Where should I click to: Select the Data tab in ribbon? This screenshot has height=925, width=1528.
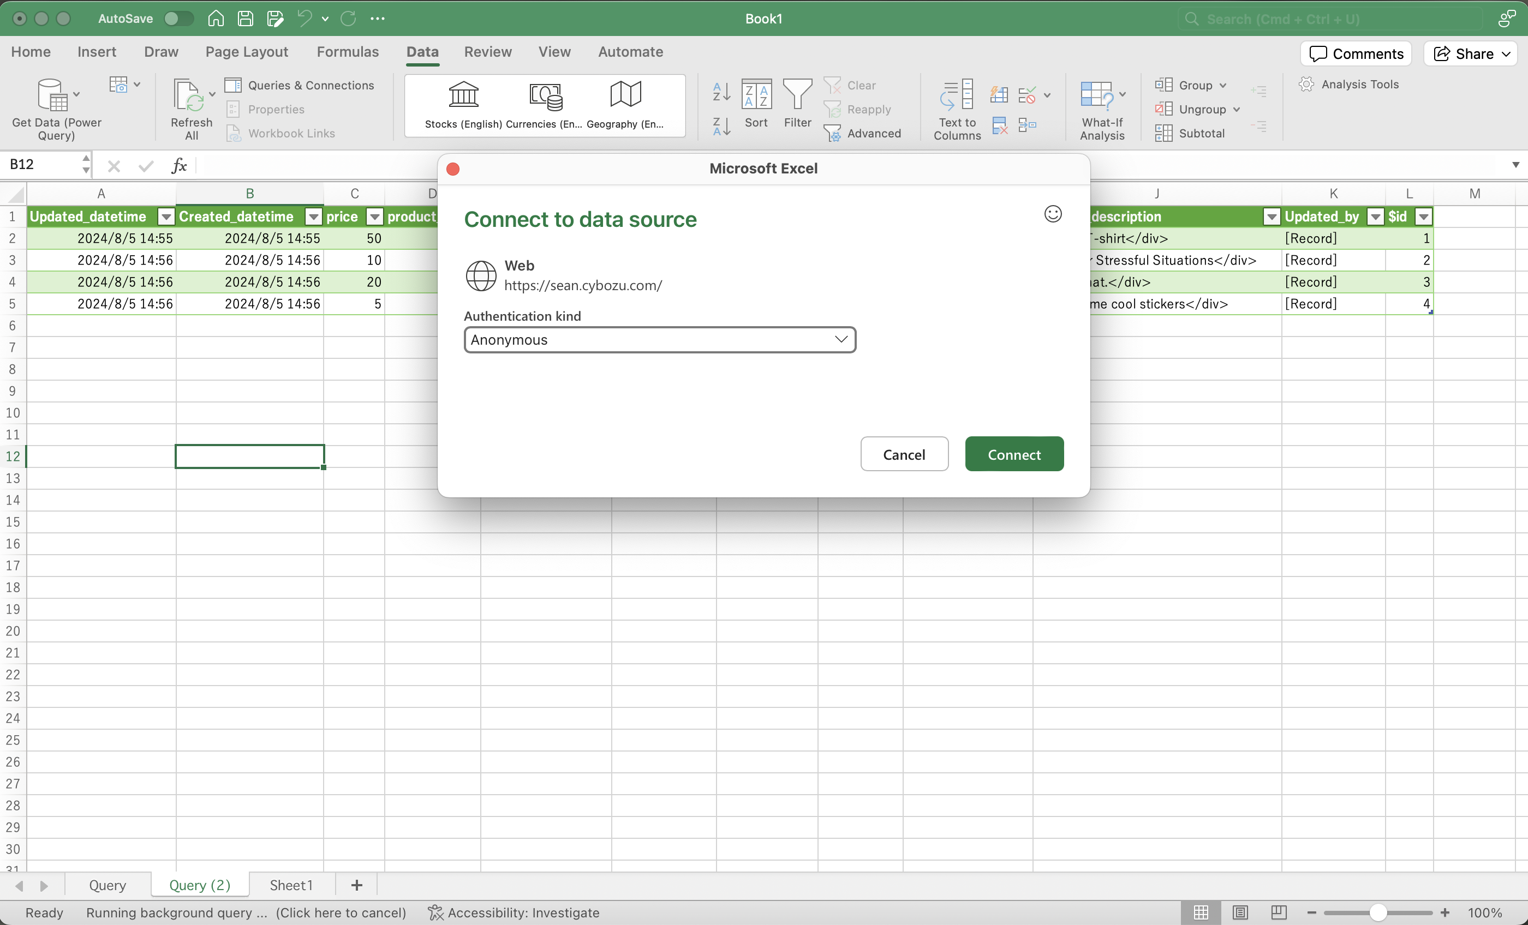click(422, 51)
